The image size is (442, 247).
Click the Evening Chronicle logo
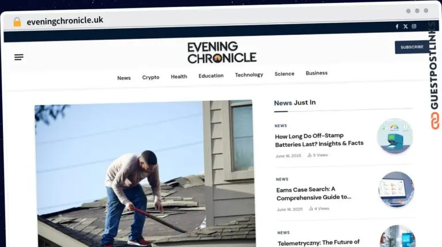pos(222,52)
